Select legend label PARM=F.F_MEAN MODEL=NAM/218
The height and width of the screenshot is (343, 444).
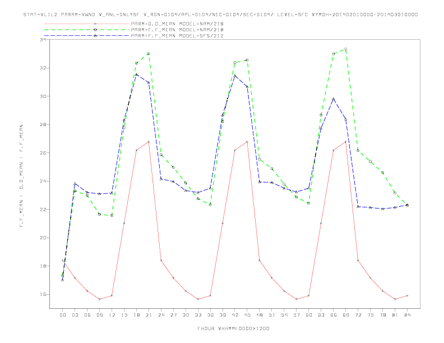[x=177, y=30]
